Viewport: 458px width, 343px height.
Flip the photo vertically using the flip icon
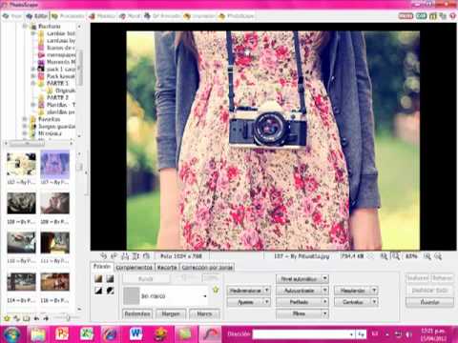tap(135, 256)
